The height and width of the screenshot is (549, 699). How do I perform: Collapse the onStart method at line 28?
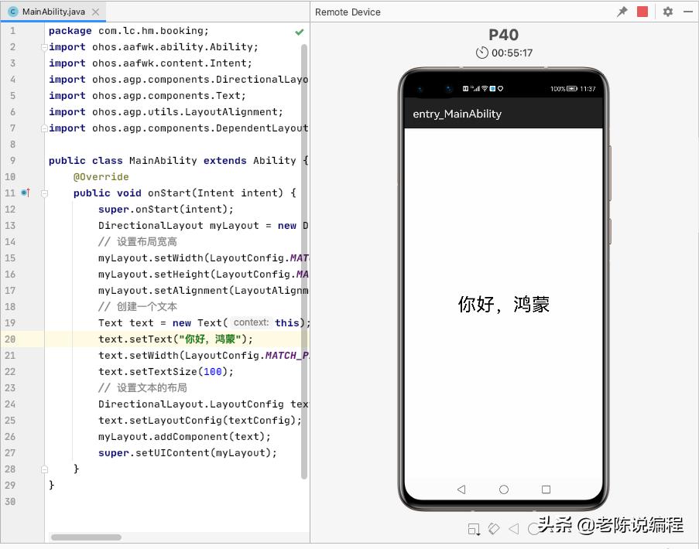pos(44,469)
